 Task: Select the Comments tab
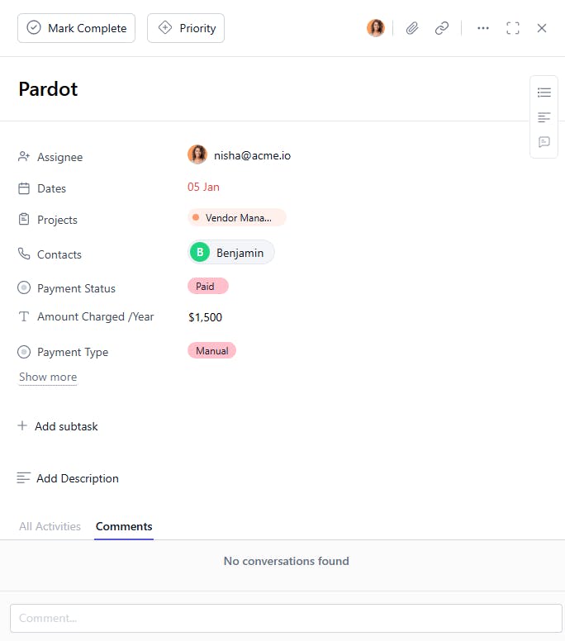click(124, 526)
